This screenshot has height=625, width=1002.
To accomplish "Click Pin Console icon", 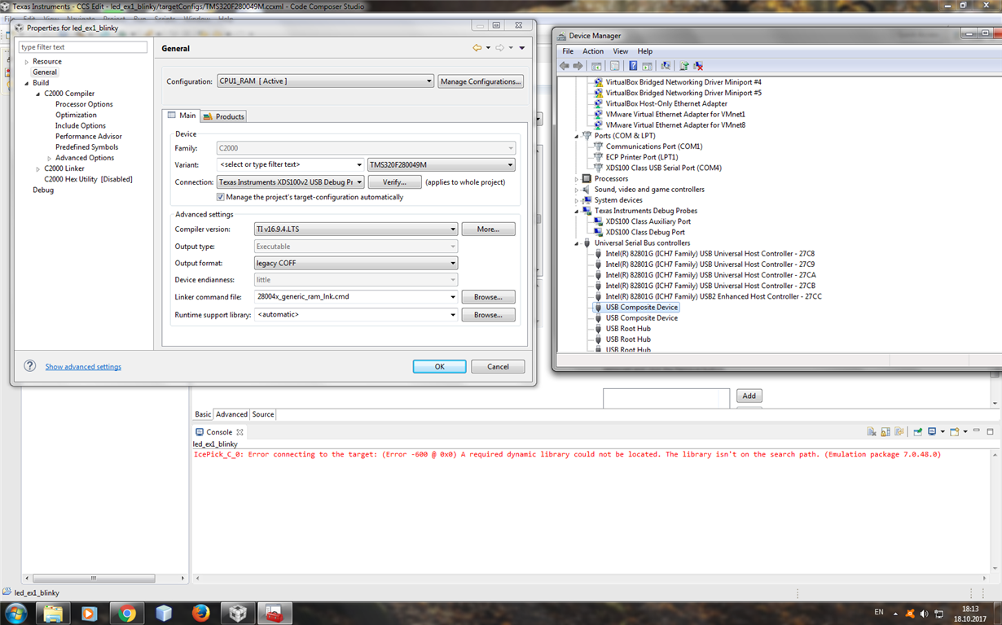I will 918,432.
